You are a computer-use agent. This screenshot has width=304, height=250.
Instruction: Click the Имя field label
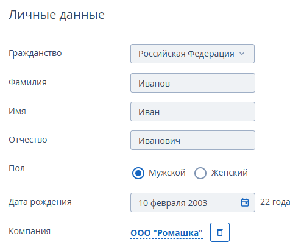click(x=17, y=111)
